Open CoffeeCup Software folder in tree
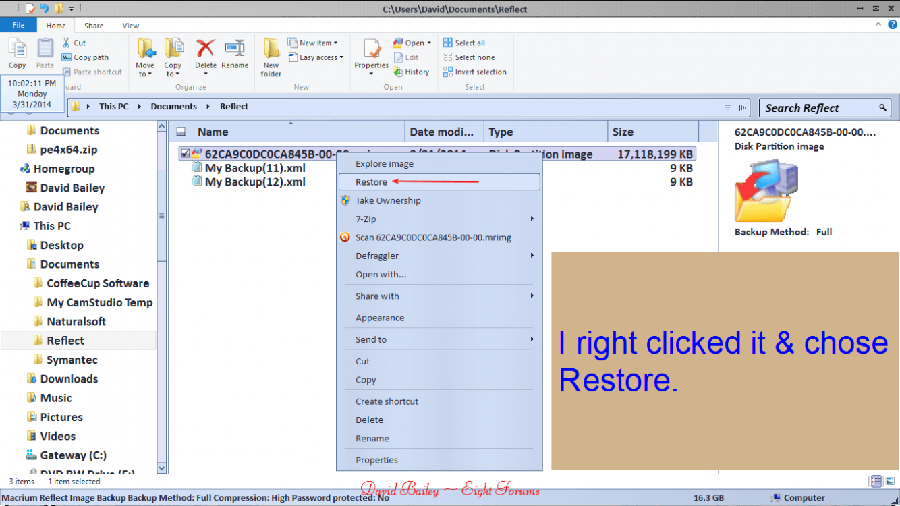This screenshot has height=506, width=900. point(91,283)
